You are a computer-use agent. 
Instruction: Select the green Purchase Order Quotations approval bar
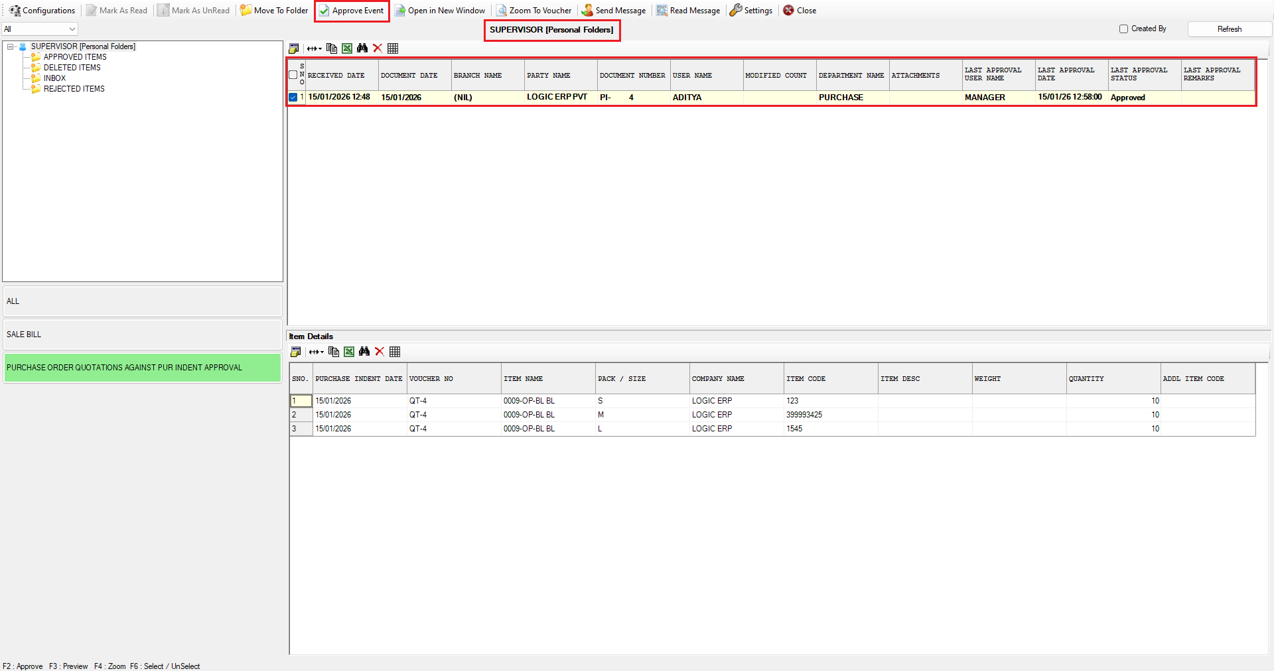143,368
